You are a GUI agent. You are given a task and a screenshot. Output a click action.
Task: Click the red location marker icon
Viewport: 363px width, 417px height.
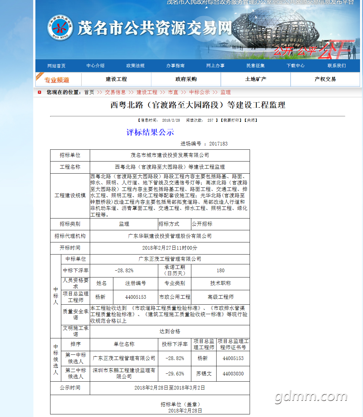pyautogui.click(x=39, y=92)
